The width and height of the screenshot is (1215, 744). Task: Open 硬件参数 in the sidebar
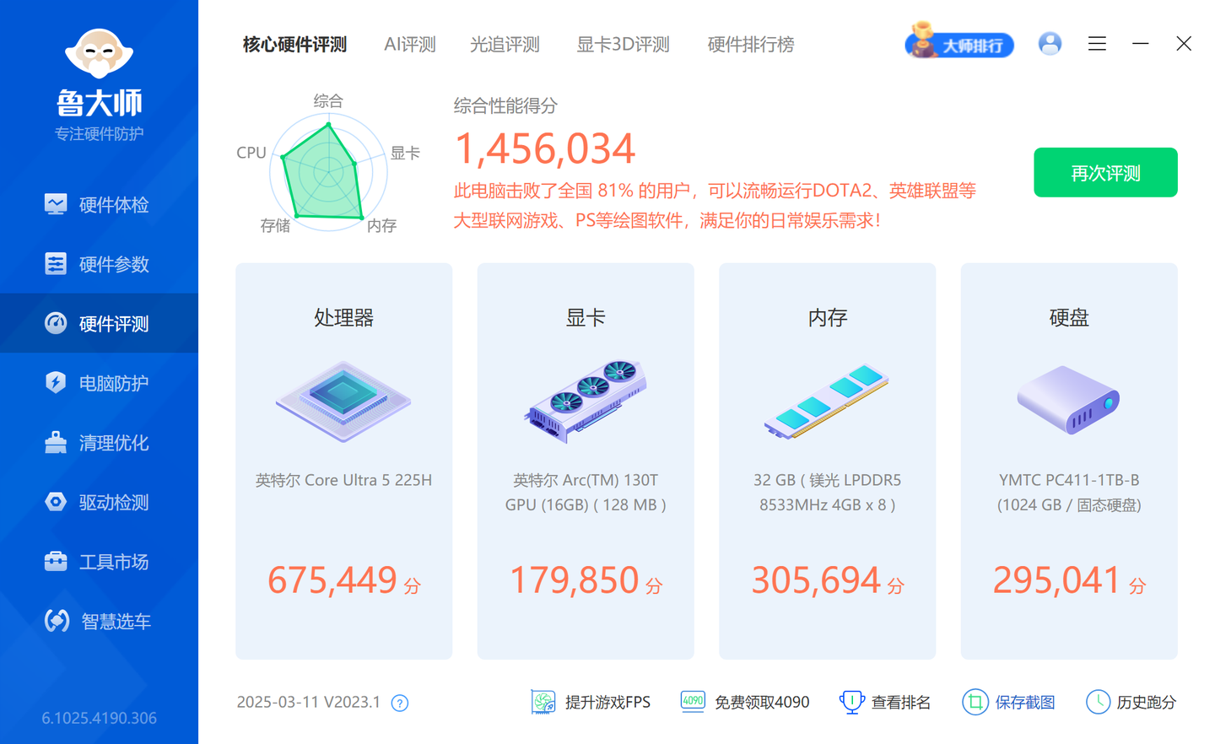(99, 264)
